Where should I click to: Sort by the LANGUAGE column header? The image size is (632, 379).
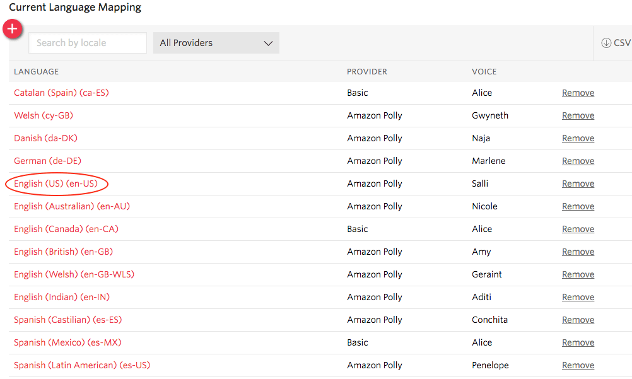[x=36, y=71]
